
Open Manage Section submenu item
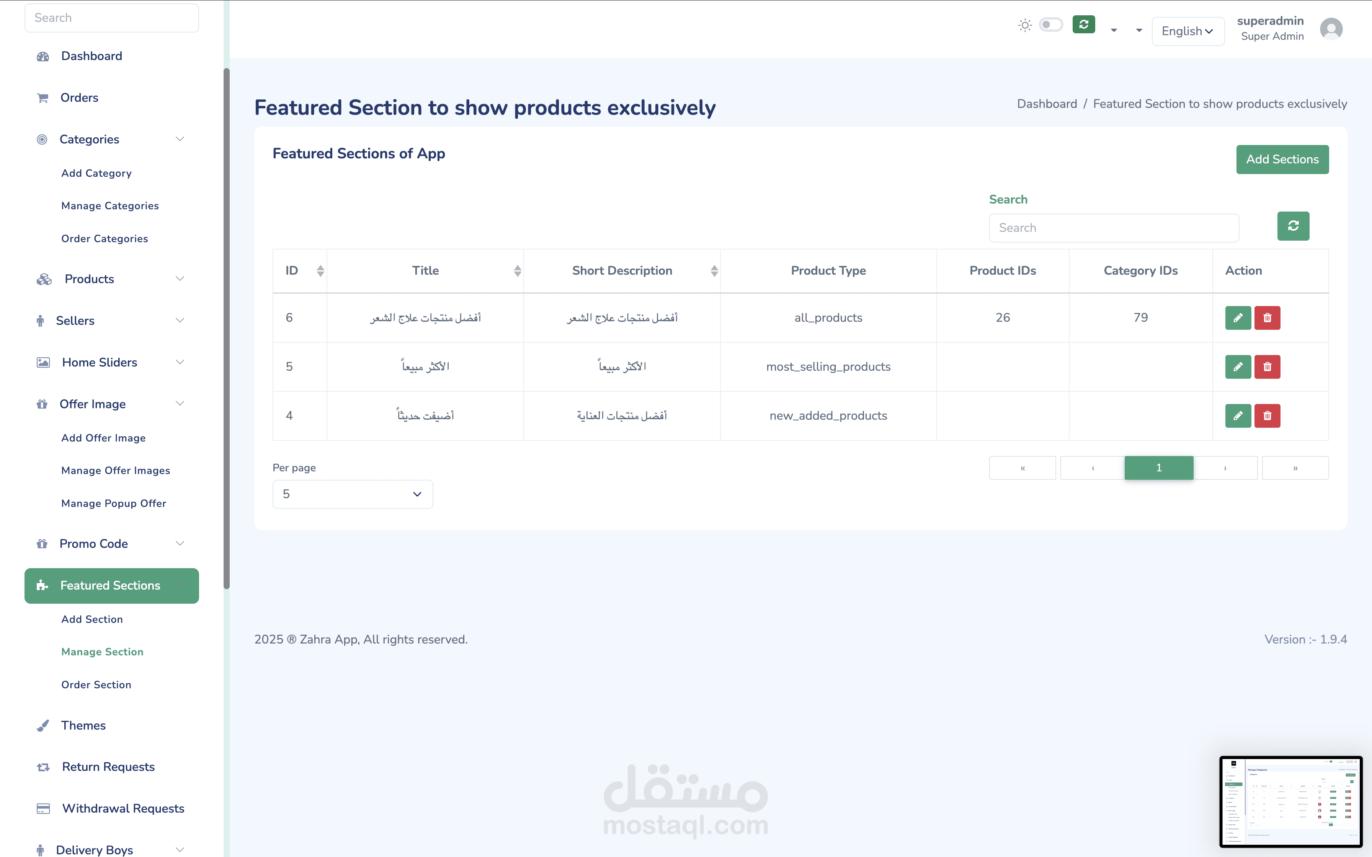click(x=103, y=652)
